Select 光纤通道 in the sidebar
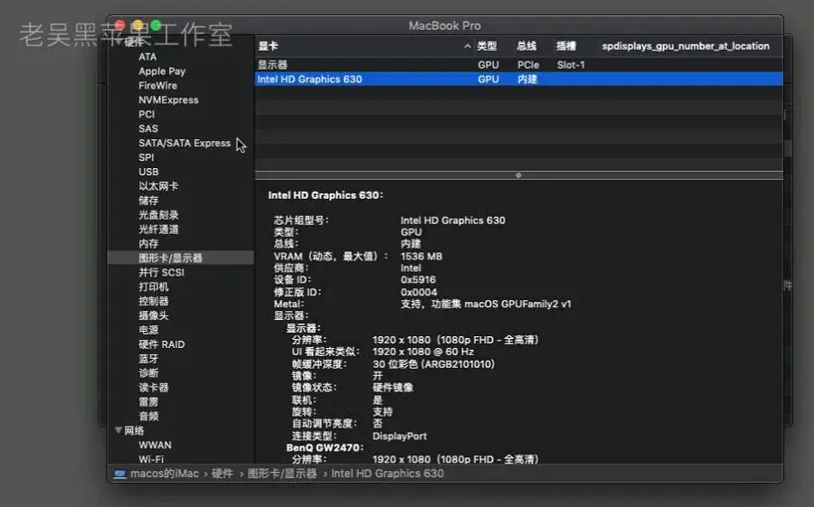This screenshot has height=507, width=814. 158,230
